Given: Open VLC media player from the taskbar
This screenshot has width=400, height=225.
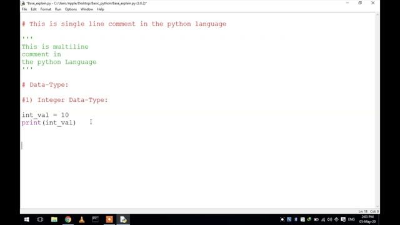Looking at the screenshot, I should click(82, 219).
